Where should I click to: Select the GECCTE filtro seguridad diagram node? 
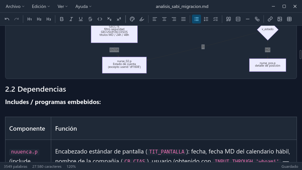pyautogui.click(x=114, y=34)
